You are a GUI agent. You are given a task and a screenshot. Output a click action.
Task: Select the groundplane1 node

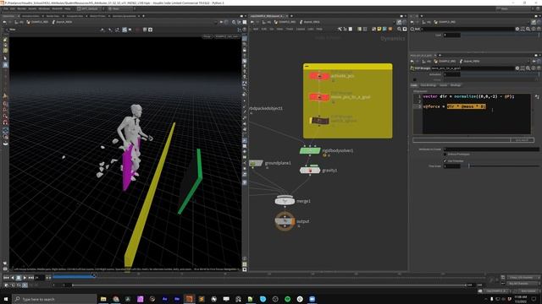click(256, 163)
